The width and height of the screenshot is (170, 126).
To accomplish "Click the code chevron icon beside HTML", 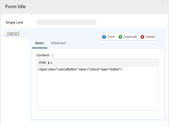I will click(x=49, y=63).
